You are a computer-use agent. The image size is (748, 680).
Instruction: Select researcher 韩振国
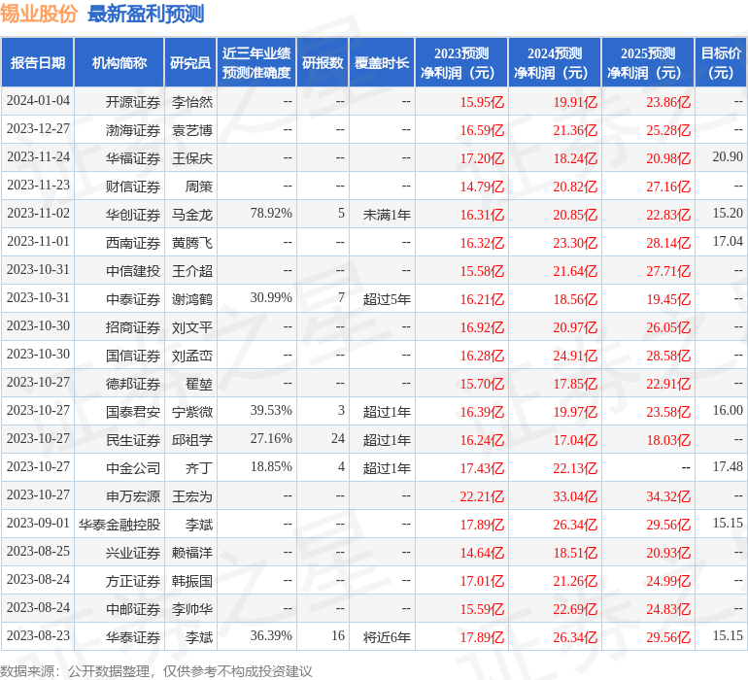pos(191,581)
